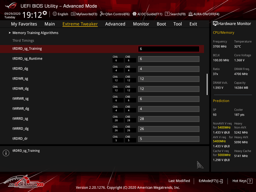
Task: Expand Memory Training Algorithms submenu
Action: pos(35,33)
